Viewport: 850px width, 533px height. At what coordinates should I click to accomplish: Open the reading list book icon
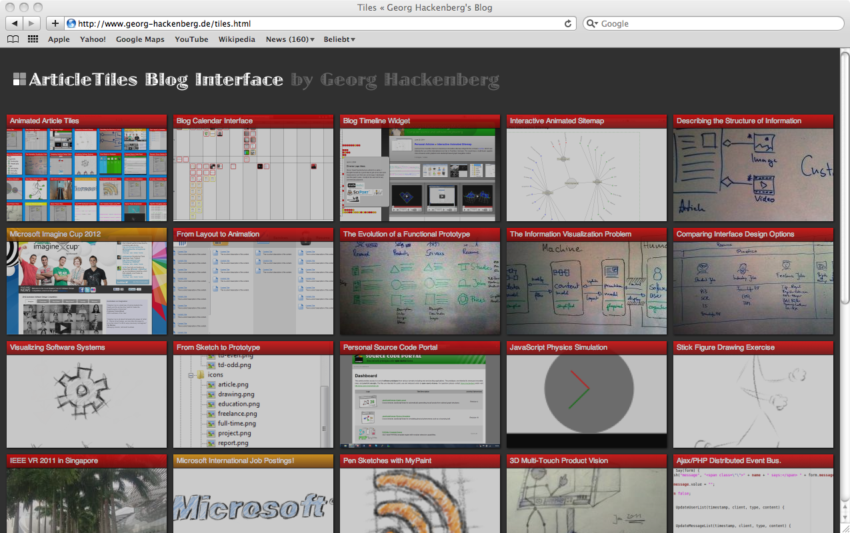(13, 39)
